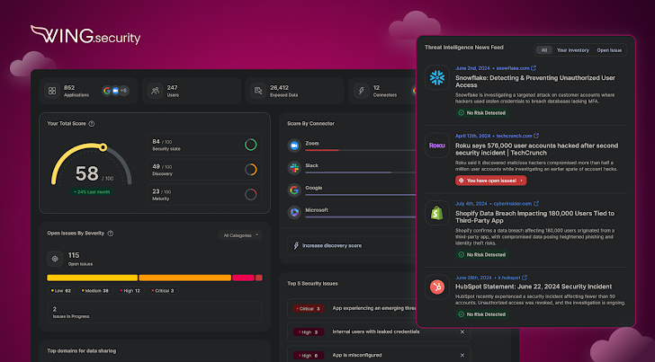Click the dark red Critical severity bar segment
Screen dimensions: 655x362
tap(259, 278)
